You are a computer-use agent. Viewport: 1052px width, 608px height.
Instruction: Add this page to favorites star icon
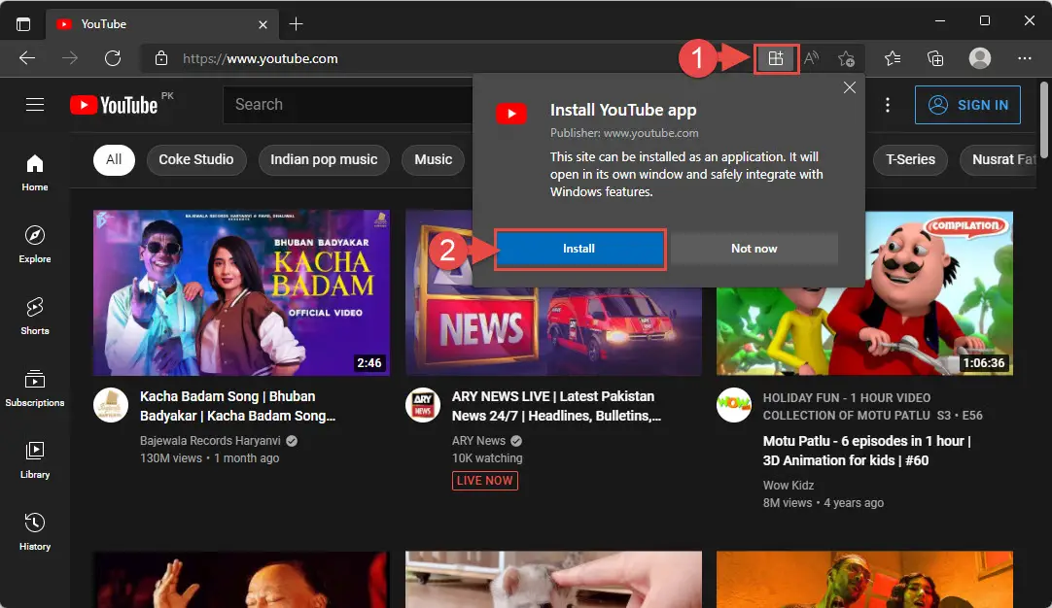coord(847,59)
